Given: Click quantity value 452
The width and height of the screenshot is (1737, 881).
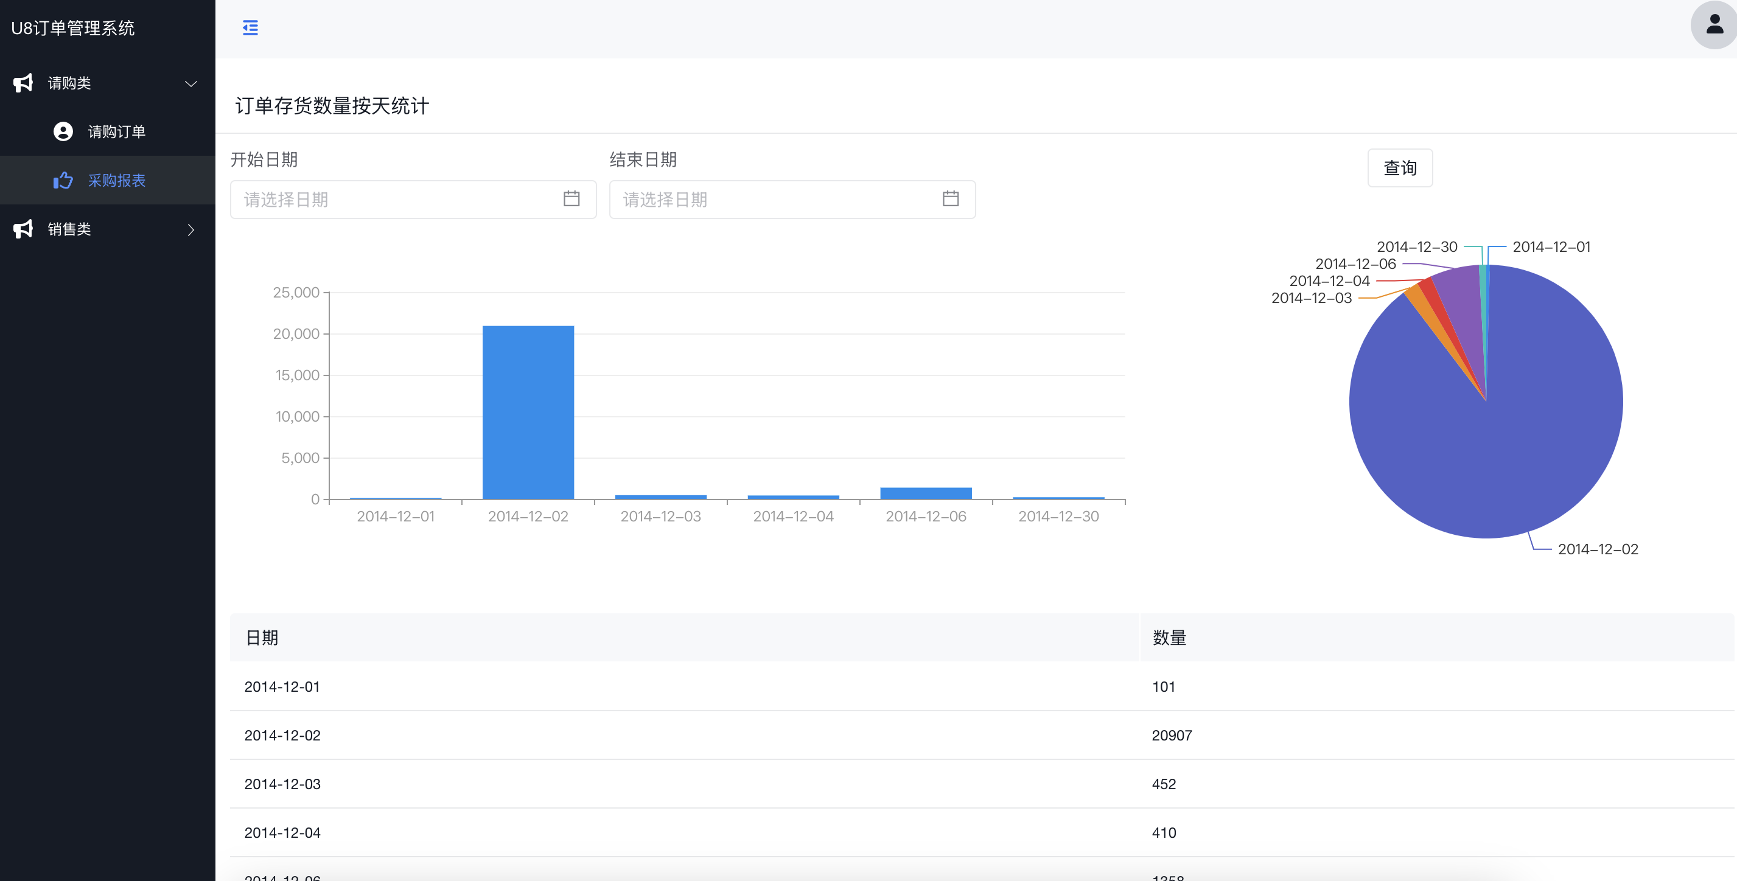Looking at the screenshot, I should tap(1164, 784).
